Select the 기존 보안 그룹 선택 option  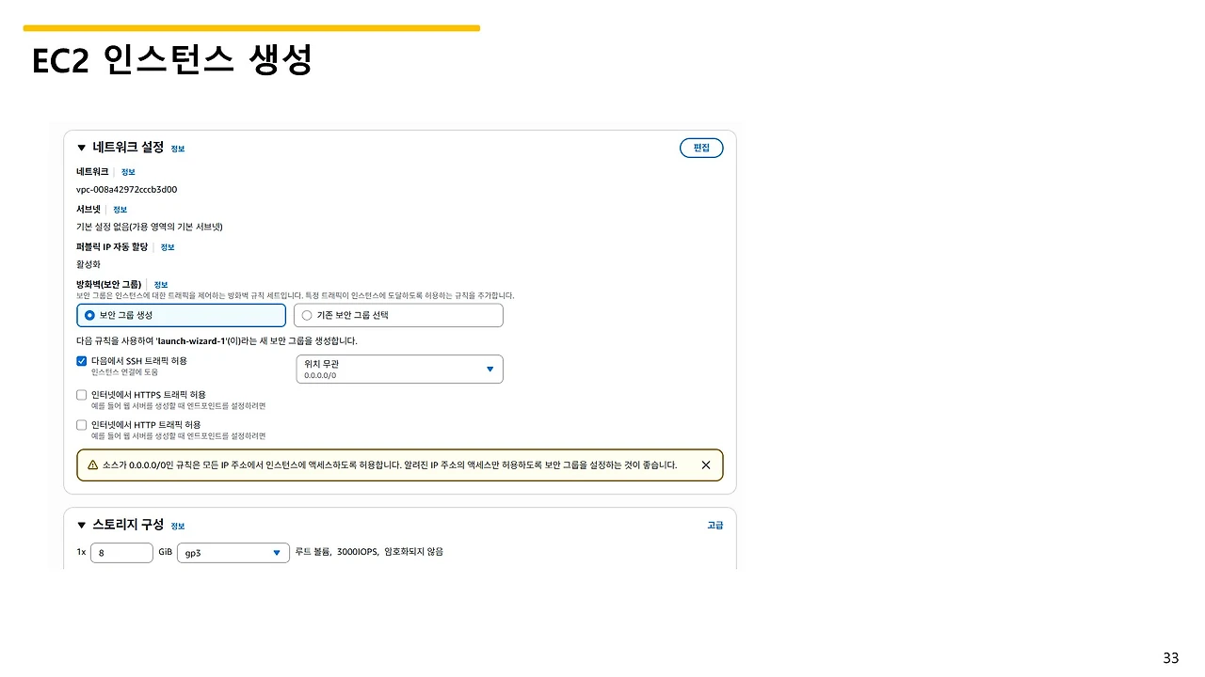tap(306, 315)
